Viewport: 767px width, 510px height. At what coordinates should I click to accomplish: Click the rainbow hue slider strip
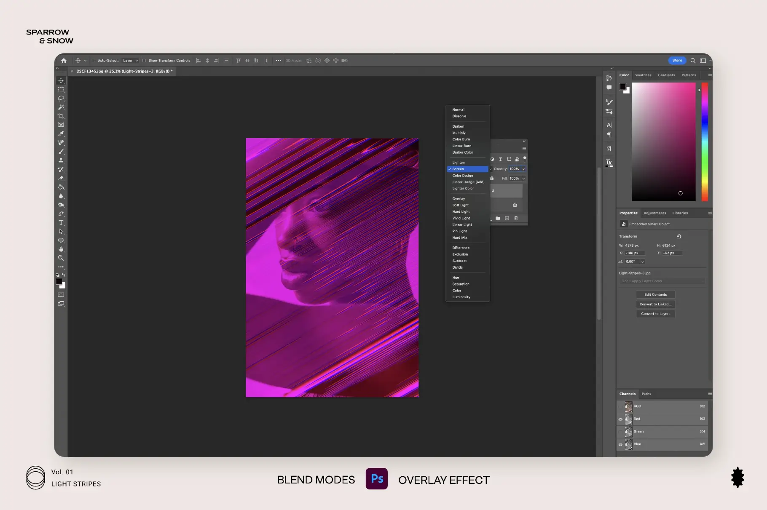point(704,142)
